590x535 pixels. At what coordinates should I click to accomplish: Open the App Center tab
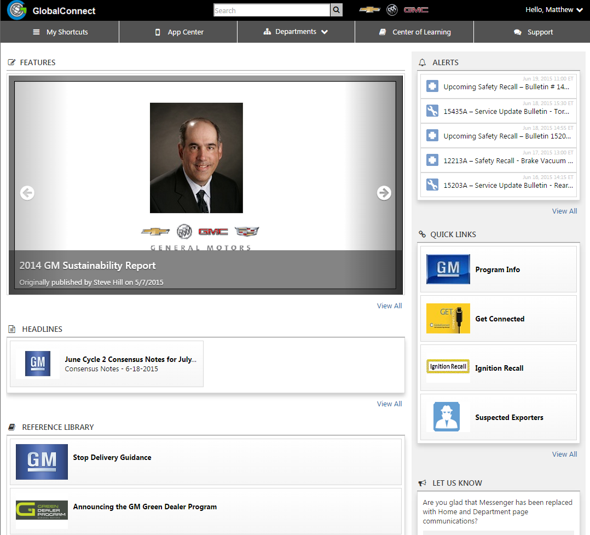(x=178, y=32)
